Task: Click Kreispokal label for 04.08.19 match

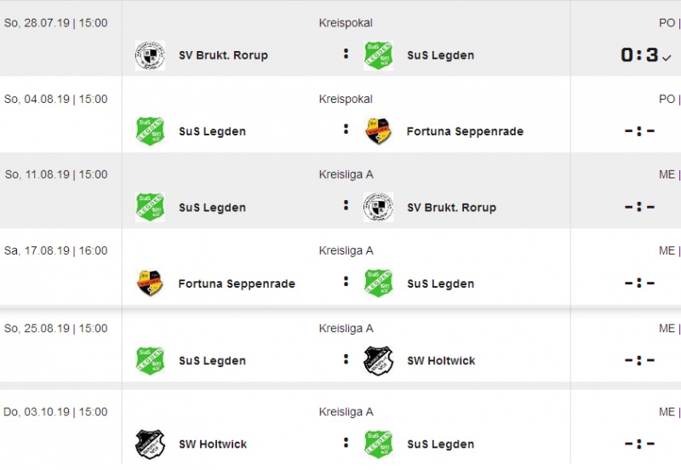Action: [x=346, y=99]
